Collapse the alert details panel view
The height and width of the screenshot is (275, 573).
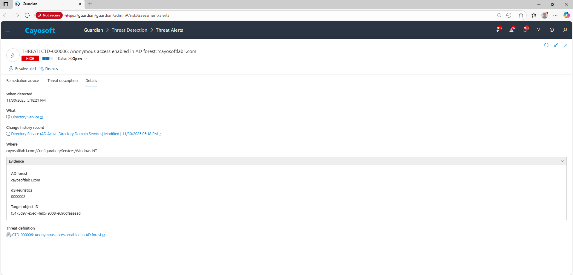tap(556, 45)
